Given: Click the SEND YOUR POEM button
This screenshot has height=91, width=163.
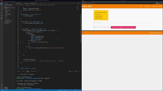Looking at the screenshot, I should (x=116, y=27).
